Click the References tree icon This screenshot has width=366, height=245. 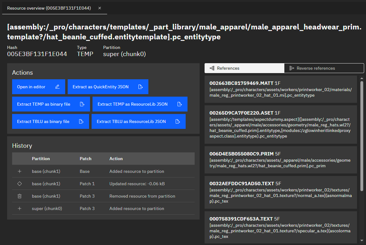(212, 68)
